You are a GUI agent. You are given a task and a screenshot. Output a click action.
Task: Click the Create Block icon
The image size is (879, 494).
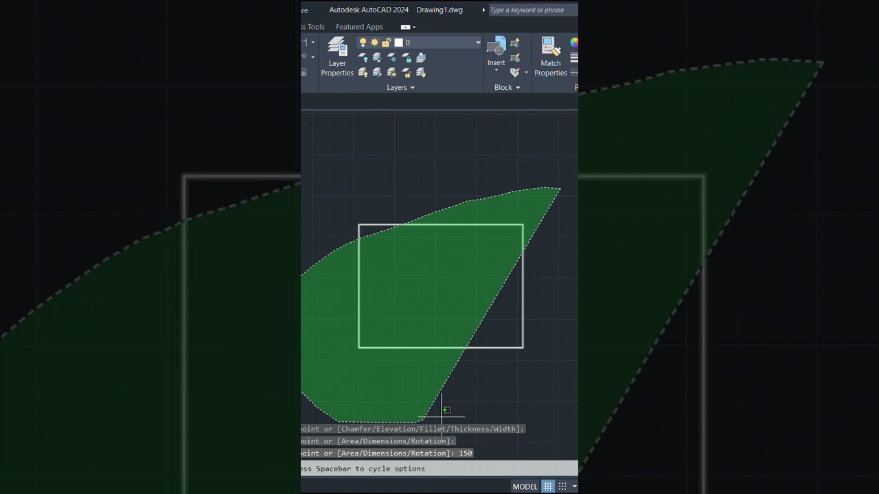click(515, 43)
